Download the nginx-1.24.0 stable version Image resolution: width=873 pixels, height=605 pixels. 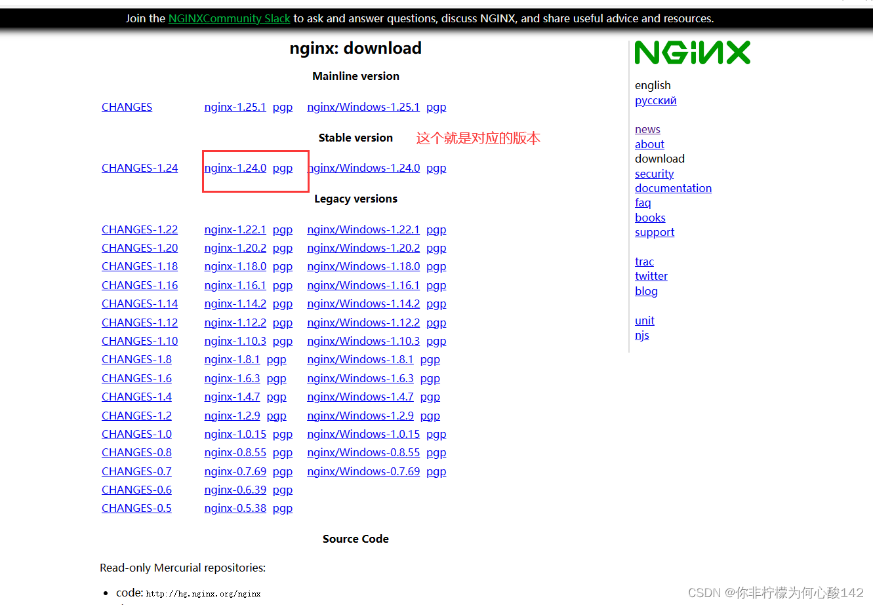pos(235,168)
